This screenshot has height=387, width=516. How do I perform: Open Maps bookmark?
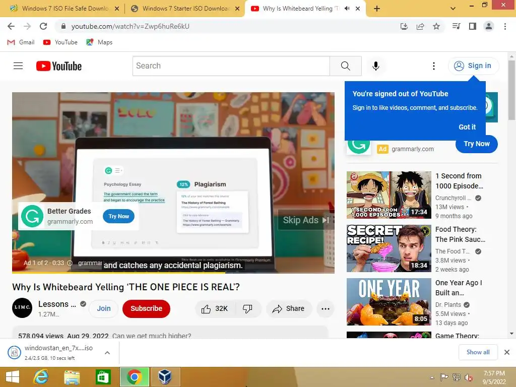tap(99, 42)
